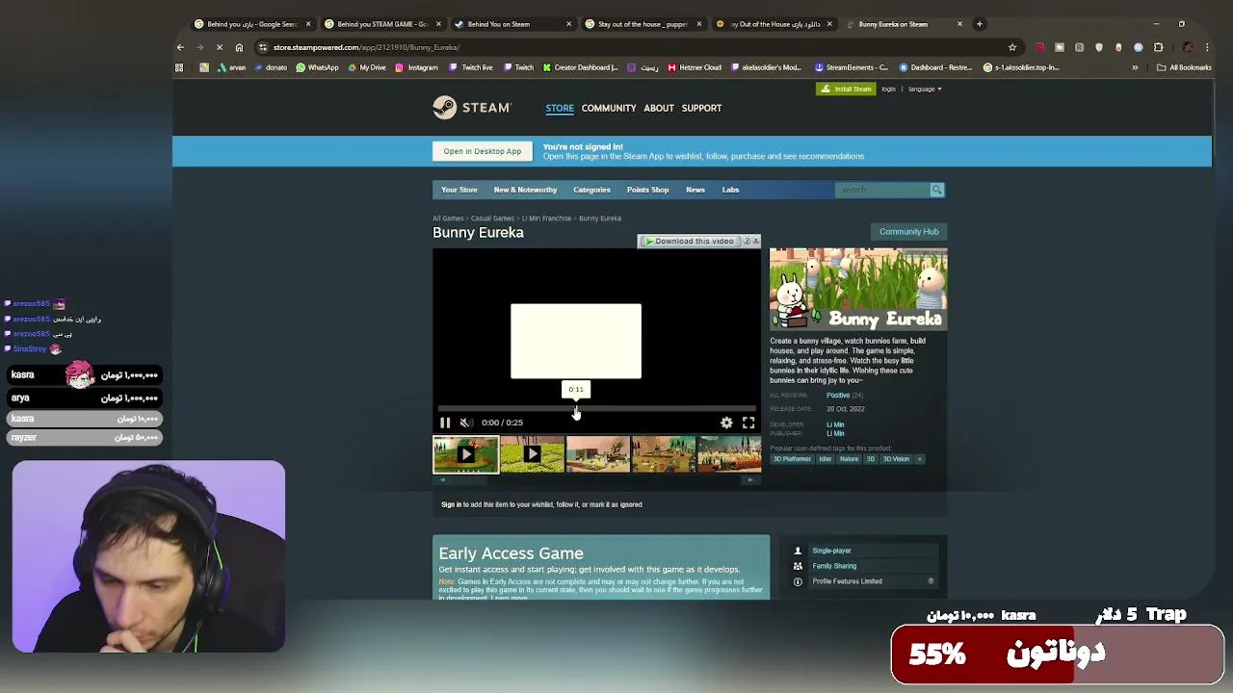The height and width of the screenshot is (693, 1233).
Task: Click the magnifier search icon
Action: (x=936, y=190)
